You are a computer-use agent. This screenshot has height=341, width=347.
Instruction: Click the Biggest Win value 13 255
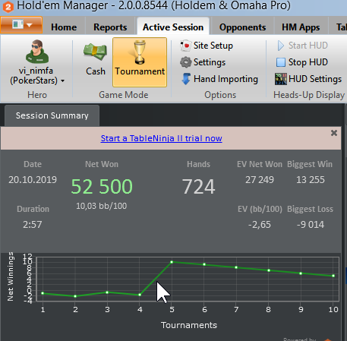(x=311, y=180)
